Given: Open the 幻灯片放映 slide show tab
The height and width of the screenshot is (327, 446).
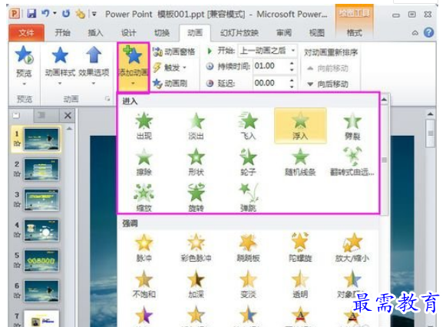Looking at the screenshot, I should [240, 33].
